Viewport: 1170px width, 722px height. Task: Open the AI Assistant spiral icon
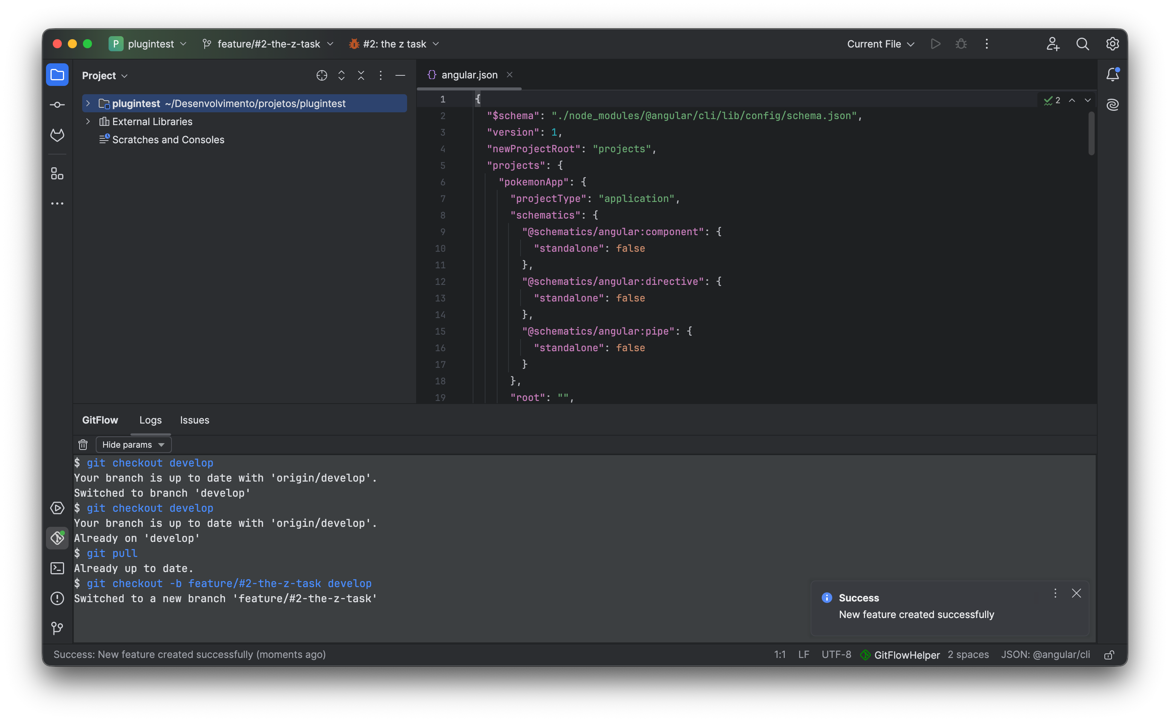[x=1112, y=105]
